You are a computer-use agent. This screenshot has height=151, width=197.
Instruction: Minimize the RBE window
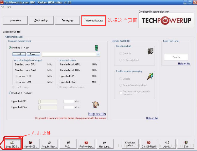(185, 2)
